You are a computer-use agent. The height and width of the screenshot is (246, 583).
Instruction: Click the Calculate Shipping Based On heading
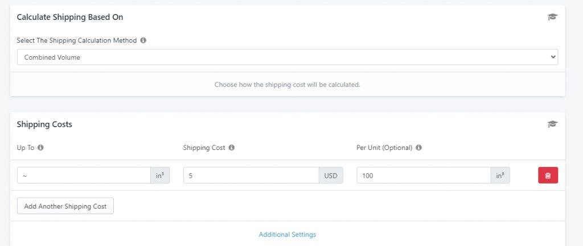coord(70,17)
